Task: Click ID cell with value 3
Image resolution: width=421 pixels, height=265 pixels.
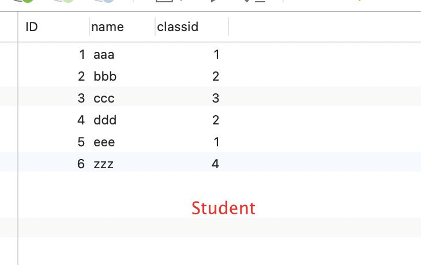Action: point(81,98)
